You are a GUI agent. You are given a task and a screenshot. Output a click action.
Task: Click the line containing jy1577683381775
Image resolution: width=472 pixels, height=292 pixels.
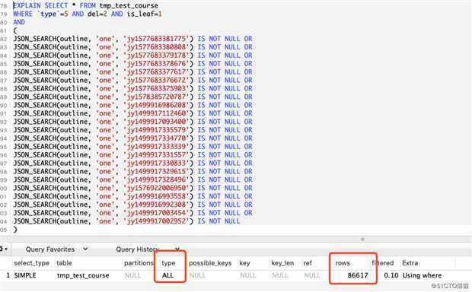132,39
